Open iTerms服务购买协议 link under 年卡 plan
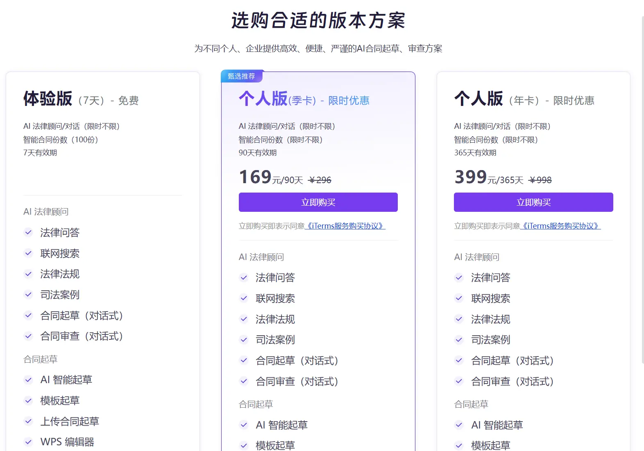This screenshot has width=644, height=451. (560, 226)
